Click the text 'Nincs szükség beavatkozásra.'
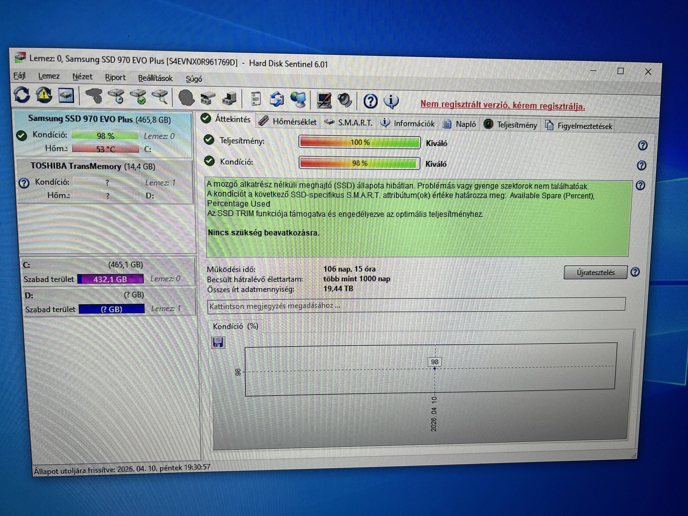 click(x=263, y=232)
